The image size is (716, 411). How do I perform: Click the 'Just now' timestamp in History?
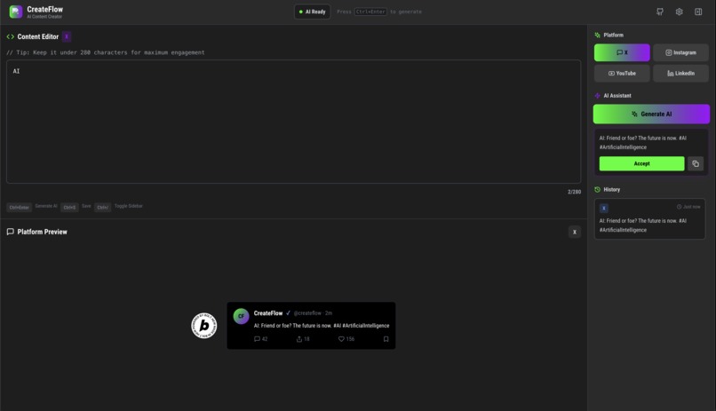pyautogui.click(x=688, y=207)
